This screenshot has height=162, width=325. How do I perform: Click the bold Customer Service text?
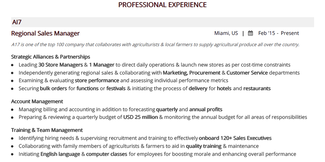tap(247, 73)
